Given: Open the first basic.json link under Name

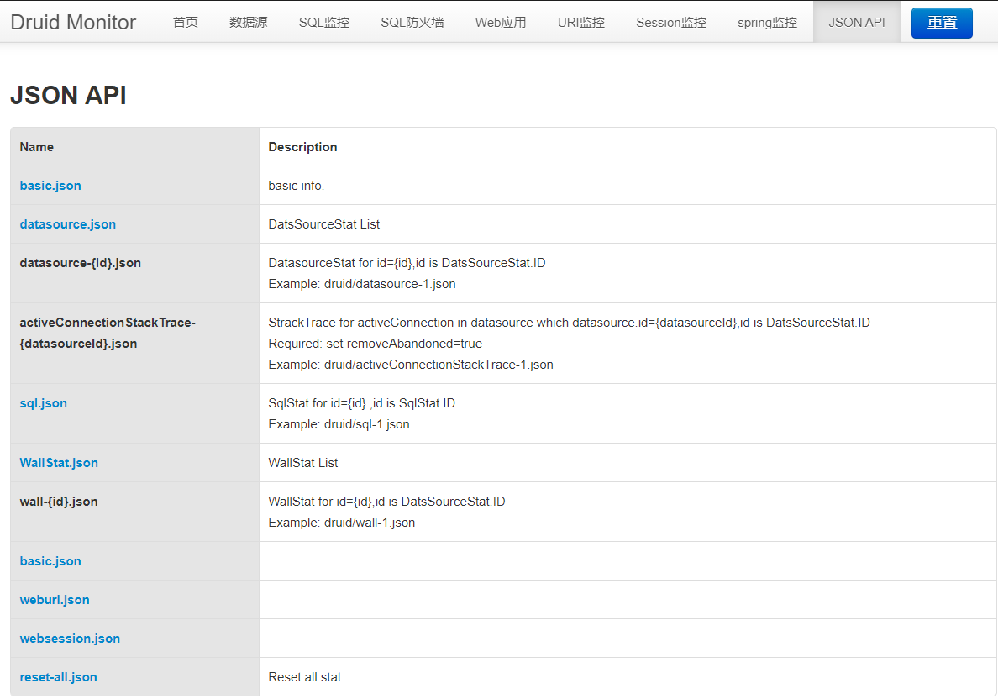Looking at the screenshot, I should click(x=50, y=186).
